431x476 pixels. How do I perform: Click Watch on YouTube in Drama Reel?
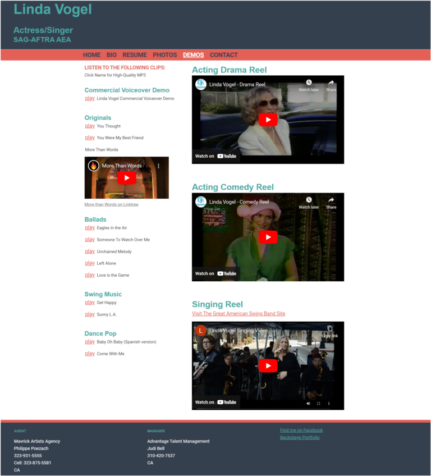(216, 156)
